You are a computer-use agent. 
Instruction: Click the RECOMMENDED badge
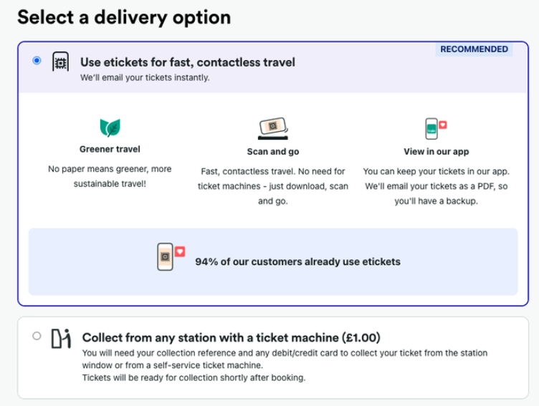tap(474, 49)
